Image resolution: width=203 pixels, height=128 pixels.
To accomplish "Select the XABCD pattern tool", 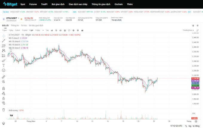I will 4,51.
